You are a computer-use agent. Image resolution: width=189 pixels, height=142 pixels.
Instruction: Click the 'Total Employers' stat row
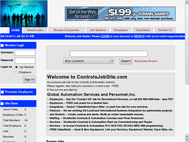[x=15, y=126]
